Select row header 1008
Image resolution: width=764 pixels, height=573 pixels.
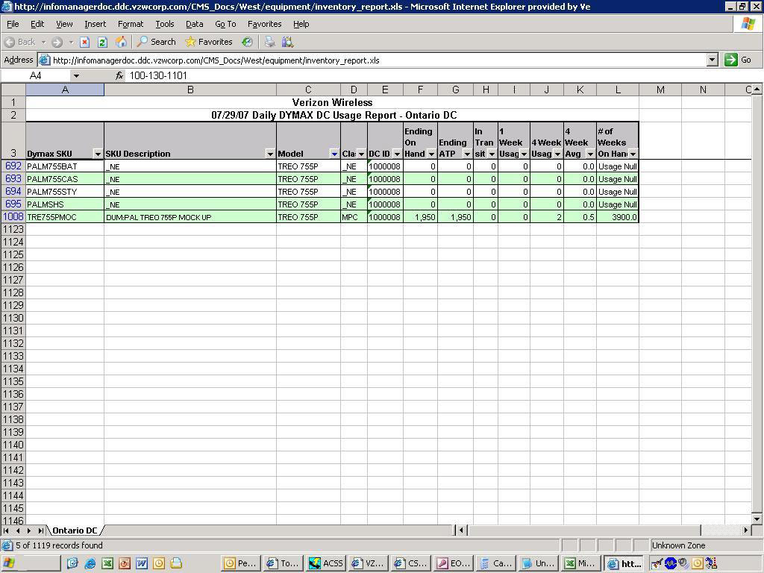point(13,217)
